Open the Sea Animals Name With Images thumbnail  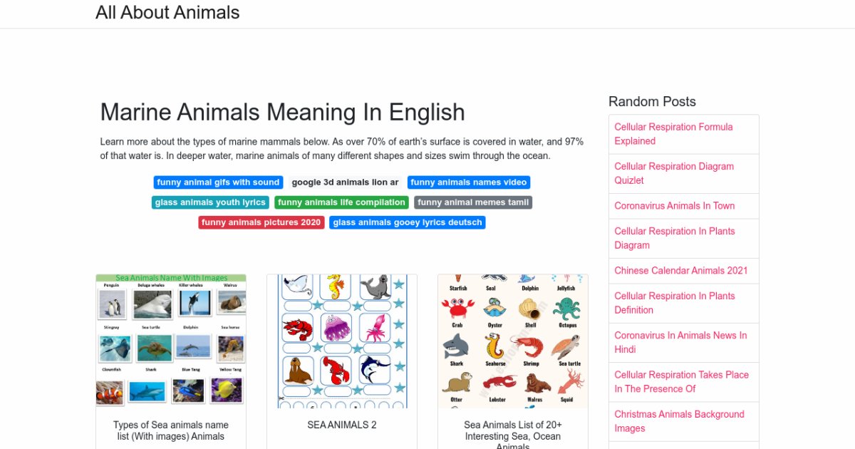[x=171, y=341]
